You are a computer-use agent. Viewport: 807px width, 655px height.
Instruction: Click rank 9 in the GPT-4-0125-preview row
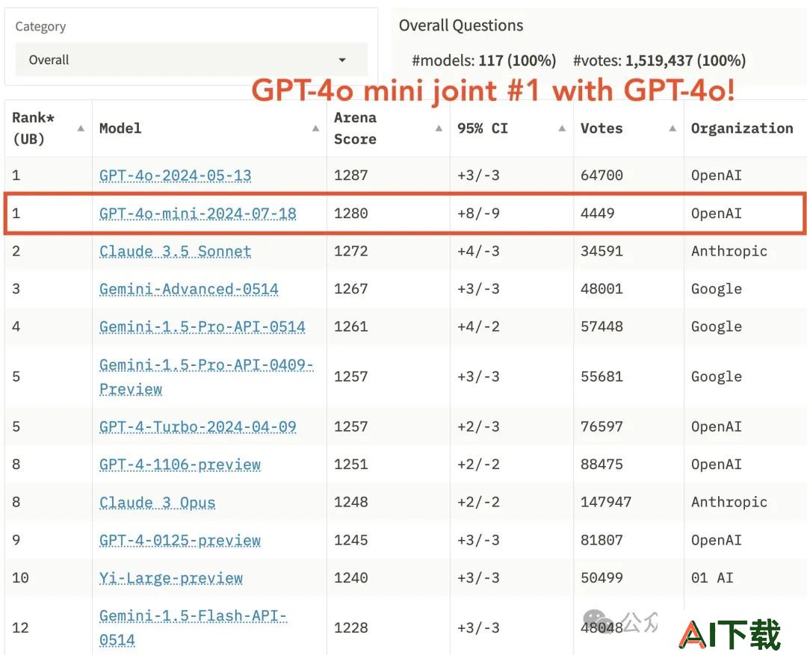pyautogui.click(x=16, y=540)
